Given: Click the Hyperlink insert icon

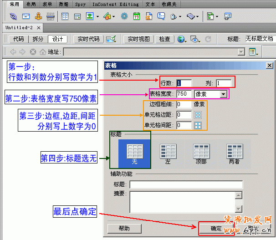Looking at the screenshot, I should click(x=14, y=16).
